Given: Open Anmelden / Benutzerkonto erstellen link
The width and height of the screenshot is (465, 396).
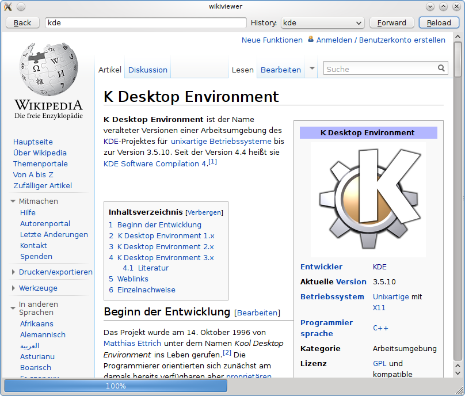Looking at the screenshot, I should click(x=381, y=40).
